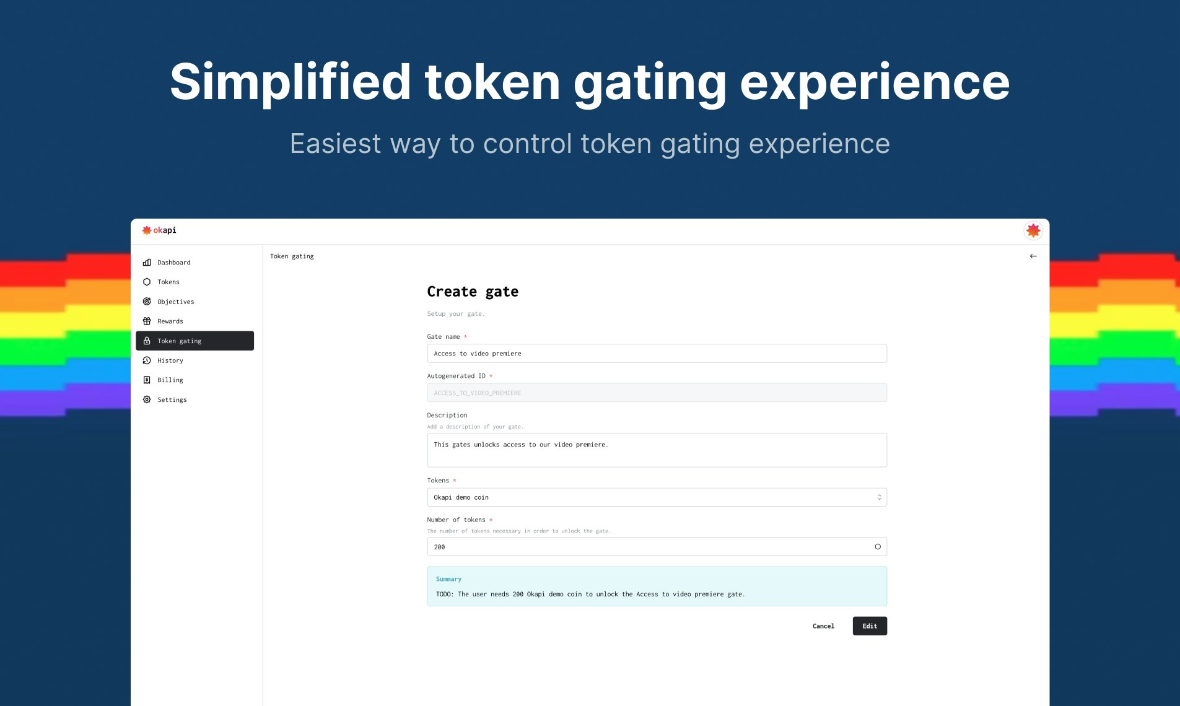Click the Edit button
Screen dimensions: 1180x706
pyautogui.click(x=870, y=626)
